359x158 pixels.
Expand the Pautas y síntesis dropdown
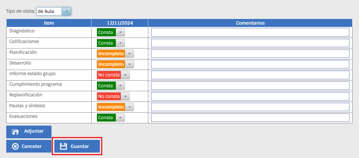129,107
